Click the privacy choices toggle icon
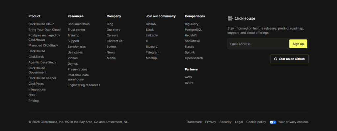 (273, 122)
